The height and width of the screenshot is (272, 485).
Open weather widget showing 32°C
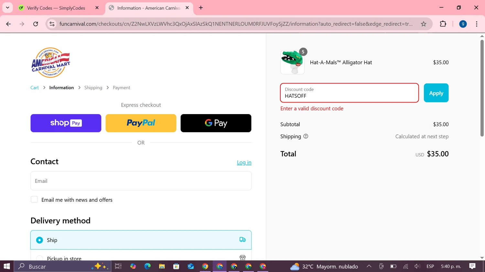324,267
